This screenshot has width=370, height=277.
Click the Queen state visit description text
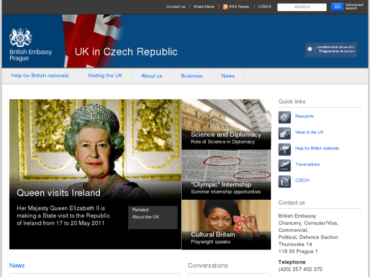click(63, 216)
